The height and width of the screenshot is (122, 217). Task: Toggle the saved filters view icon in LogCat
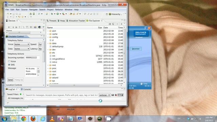coord(119,95)
